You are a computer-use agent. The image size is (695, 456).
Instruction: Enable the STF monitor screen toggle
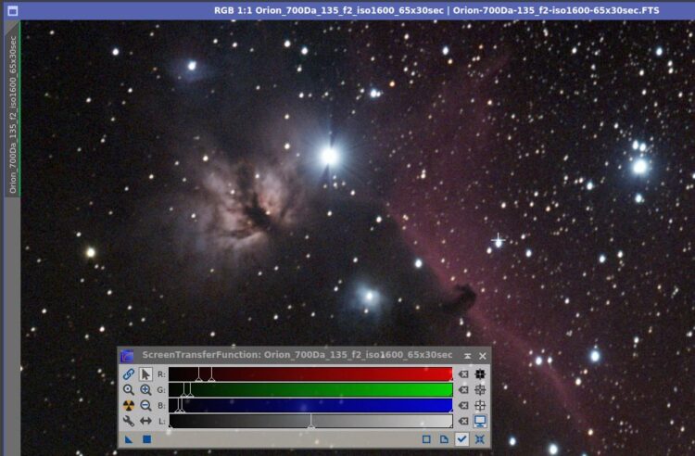tap(480, 421)
